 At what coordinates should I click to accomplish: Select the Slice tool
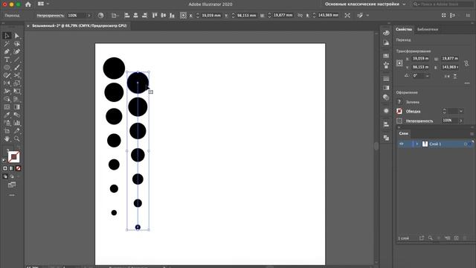(17, 131)
